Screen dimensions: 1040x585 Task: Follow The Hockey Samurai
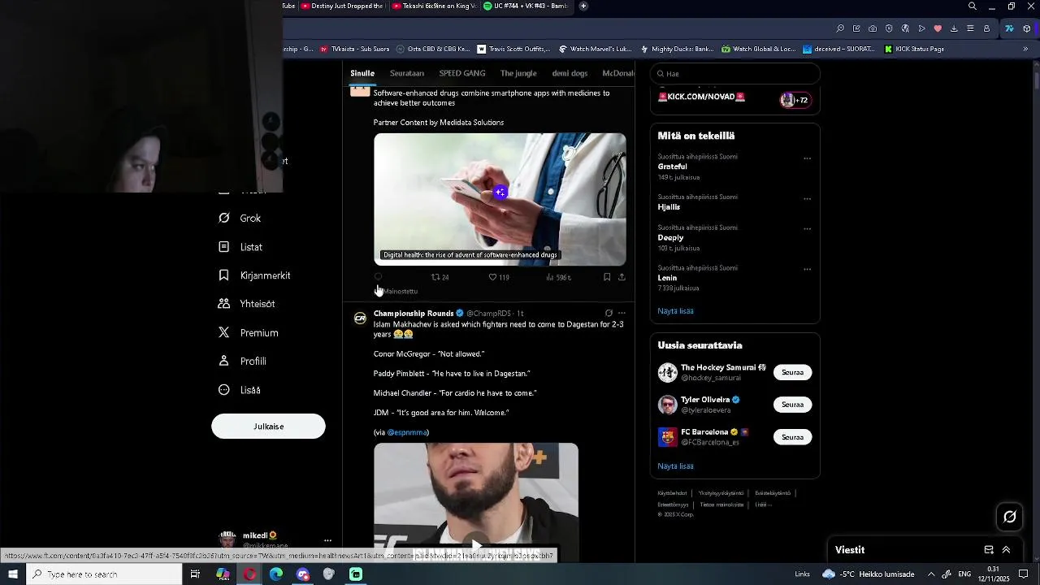[792, 372]
